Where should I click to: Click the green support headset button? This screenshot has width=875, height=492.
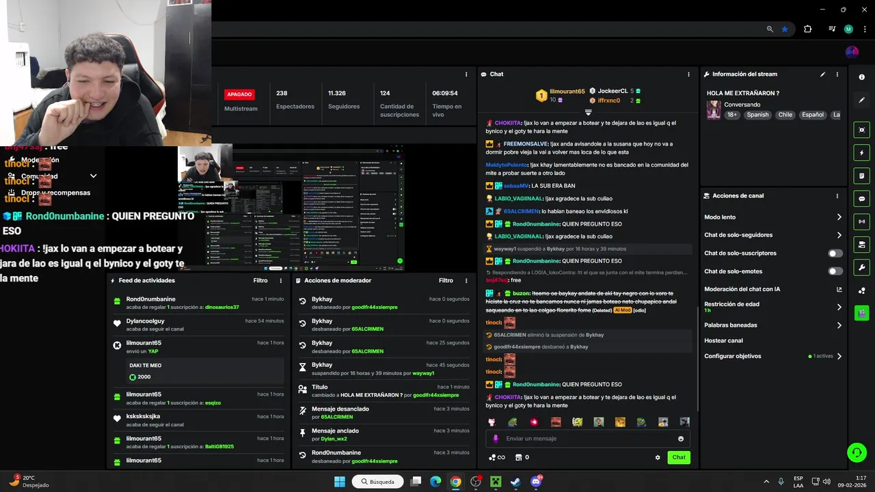(x=857, y=452)
